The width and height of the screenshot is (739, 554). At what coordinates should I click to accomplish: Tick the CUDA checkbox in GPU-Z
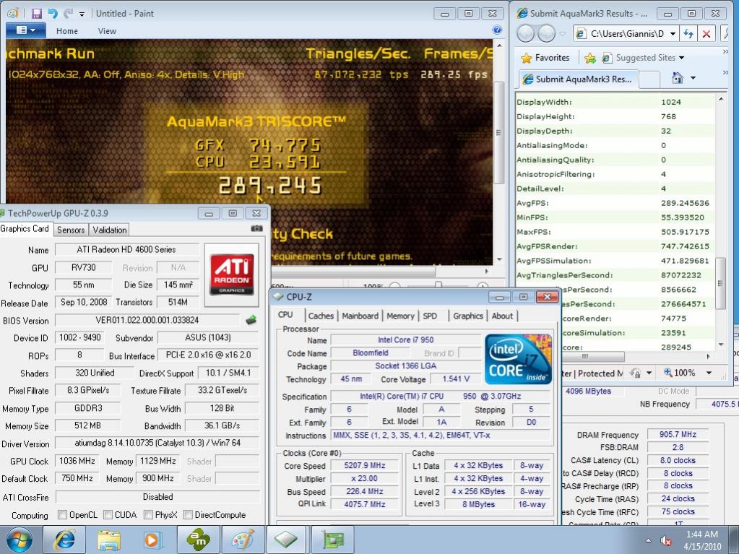108,515
